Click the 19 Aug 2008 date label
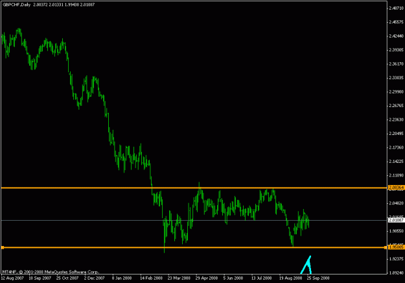This screenshot has height=283, width=405. point(290,278)
